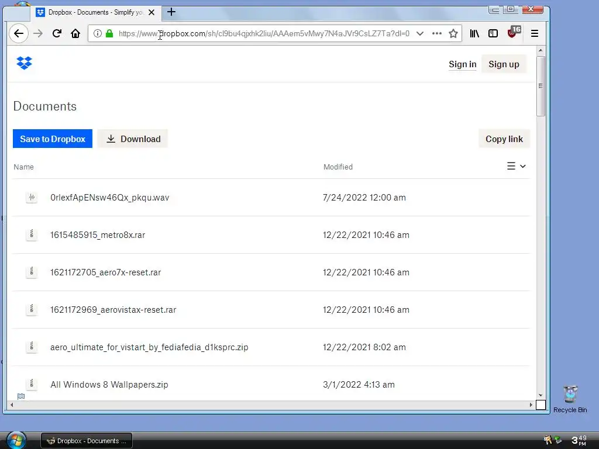Image resolution: width=599 pixels, height=449 pixels.
Task: Show site information via the info icon
Action: 98,33
